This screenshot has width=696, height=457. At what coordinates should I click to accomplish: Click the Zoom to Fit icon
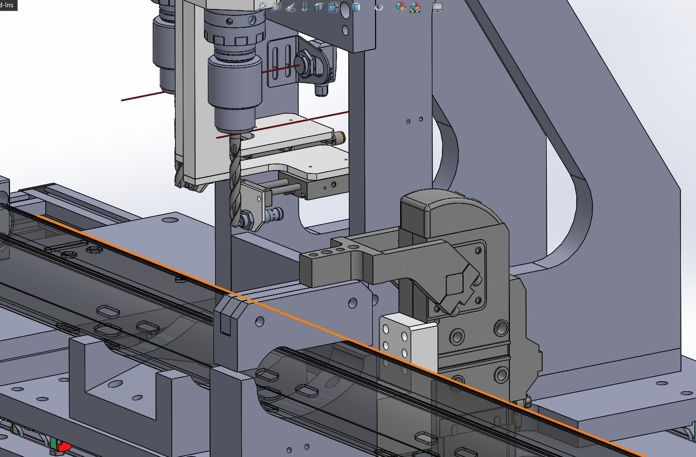click(262, 7)
